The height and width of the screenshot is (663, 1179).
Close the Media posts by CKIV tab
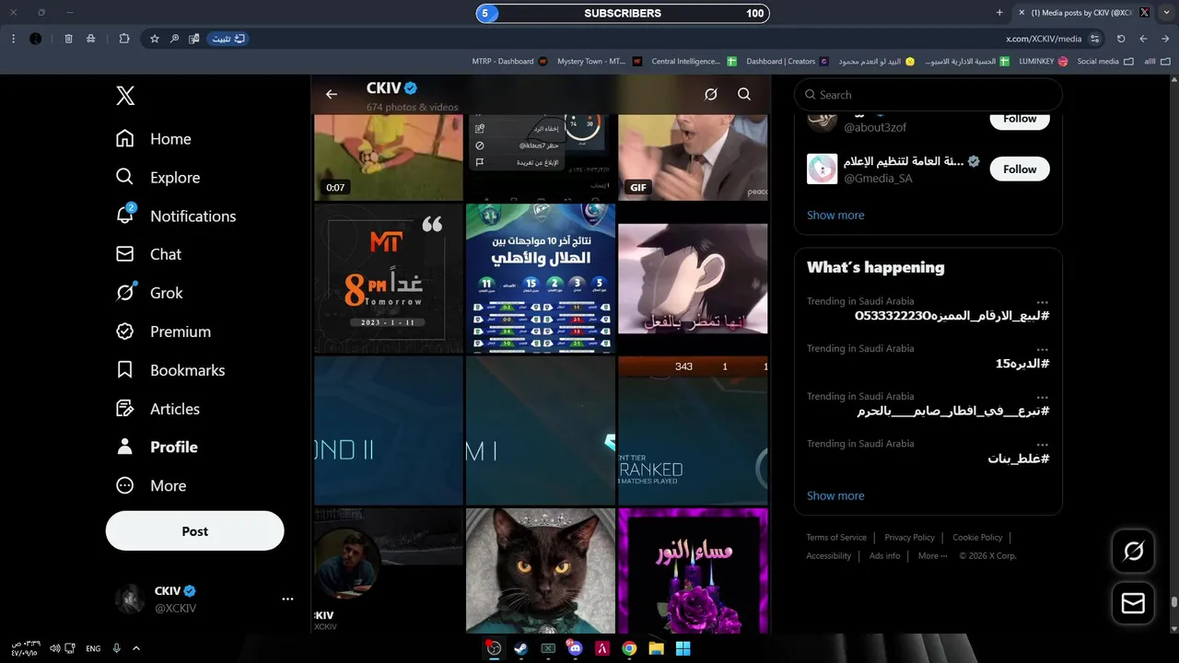(x=1021, y=13)
